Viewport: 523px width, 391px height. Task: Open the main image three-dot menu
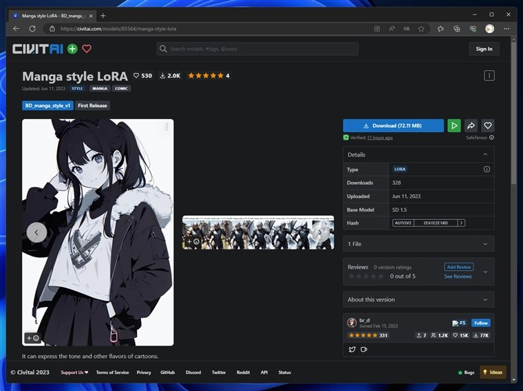click(x=166, y=126)
